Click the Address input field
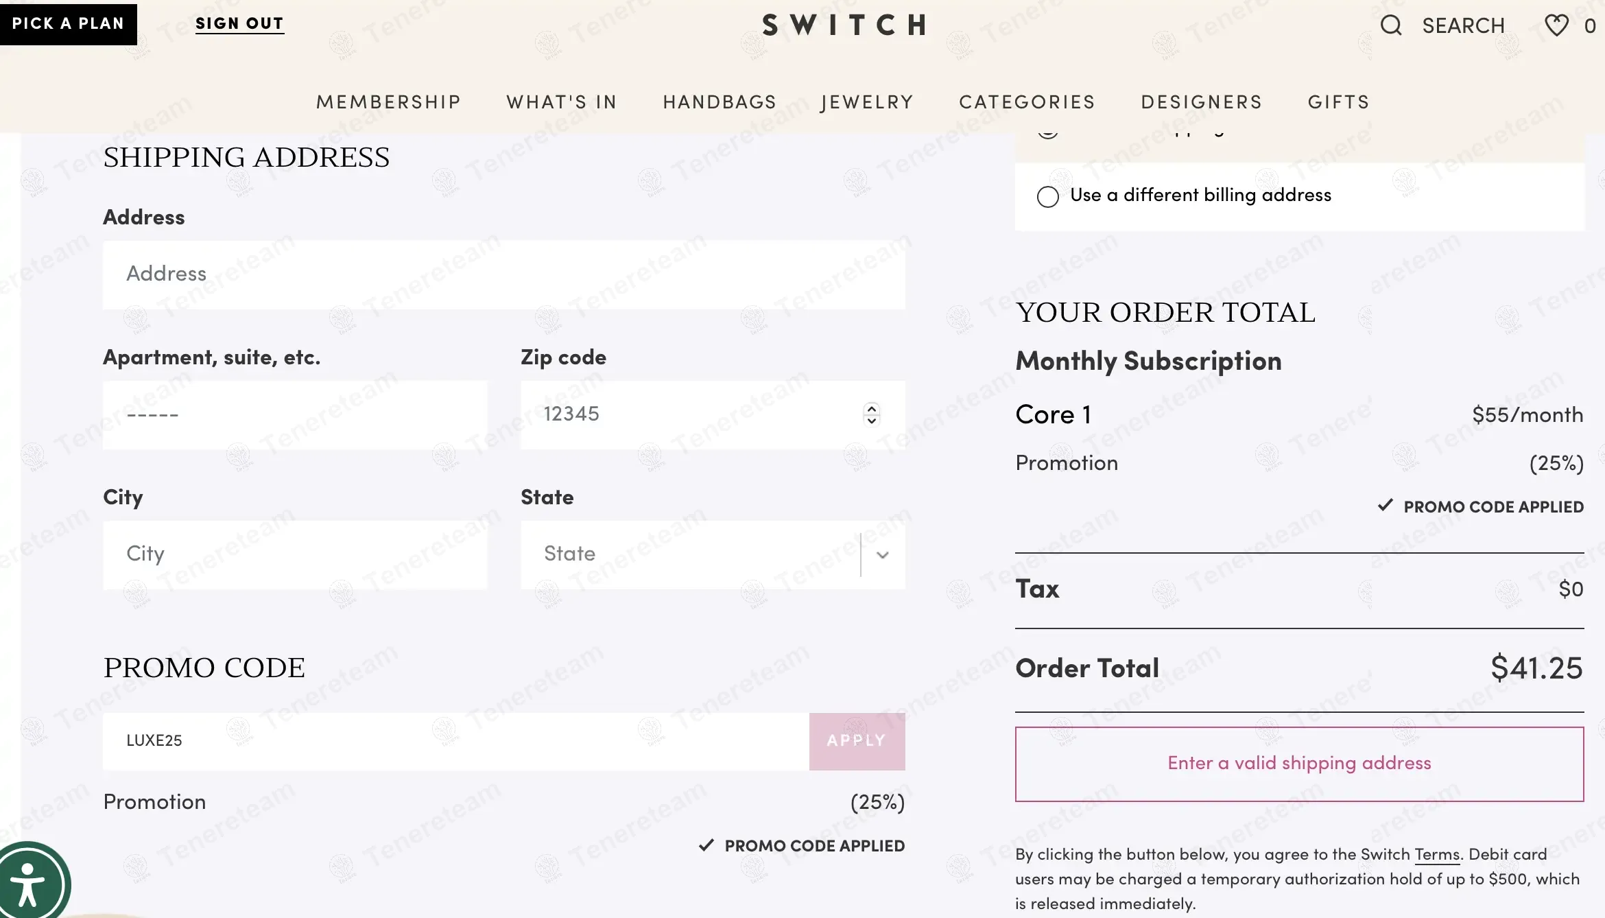This screenshot has width=1605, height=918. [503, 274]
